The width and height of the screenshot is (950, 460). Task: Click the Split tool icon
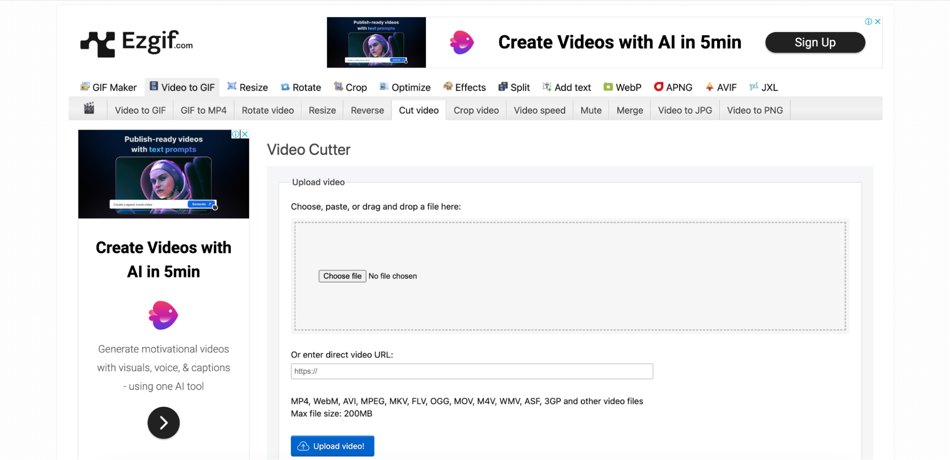[x=503, y=86]
